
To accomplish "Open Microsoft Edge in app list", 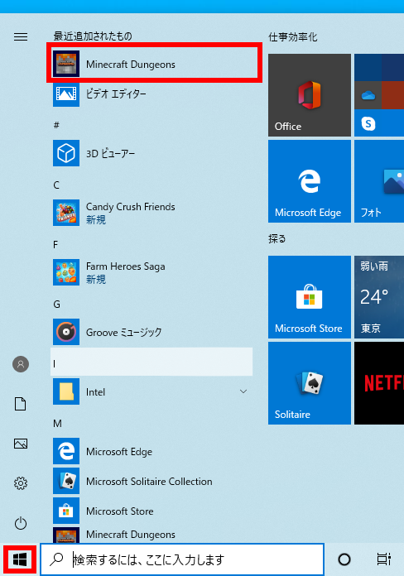I will [151, 451].
